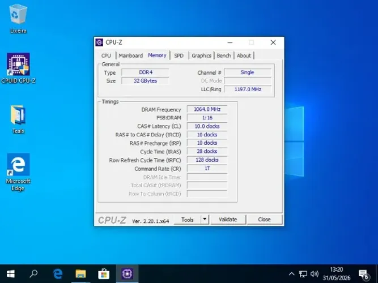Click the Tools button

[x=188, y=220]
